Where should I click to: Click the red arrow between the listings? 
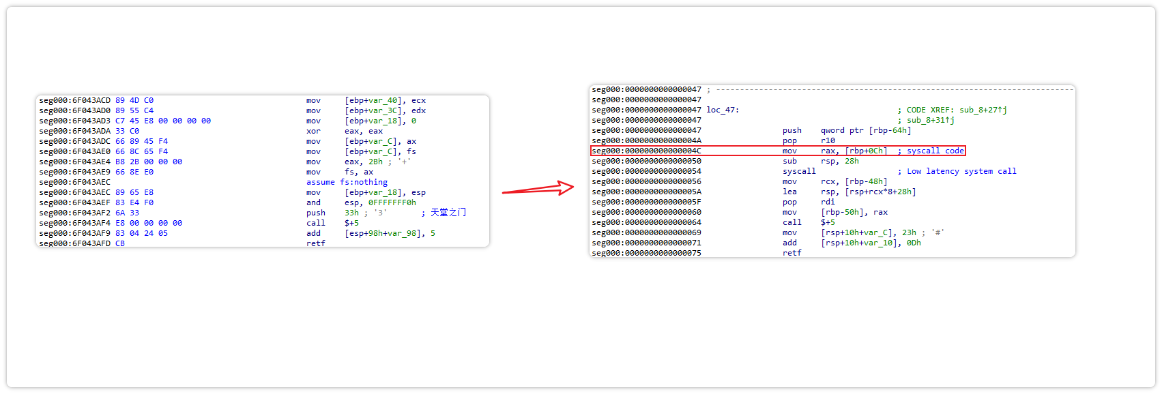pyautogui.click(x=538, y=189)
